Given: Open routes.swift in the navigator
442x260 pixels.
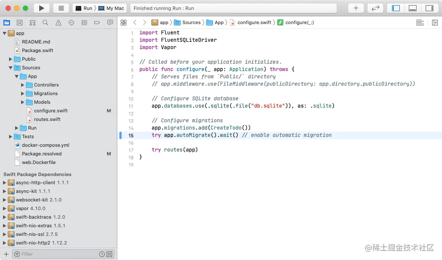Looking at the screenshot, I should click(47, 119).
